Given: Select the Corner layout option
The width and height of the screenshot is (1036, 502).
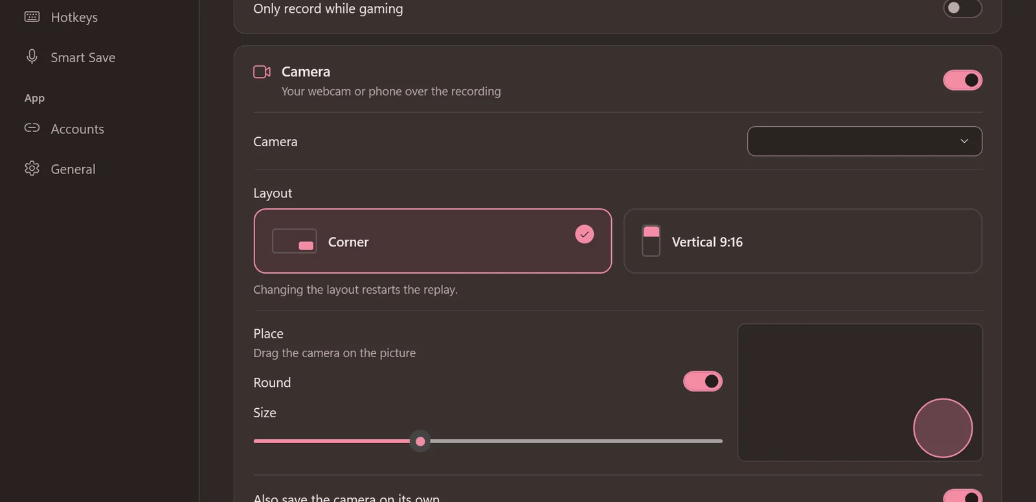Looking at the screenshot, I should coord(433,241).
